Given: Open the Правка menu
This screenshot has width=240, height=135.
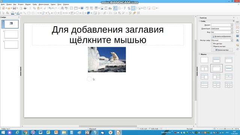Looking at the screenshot, I should pyautogui.click(x=9, y=4).
